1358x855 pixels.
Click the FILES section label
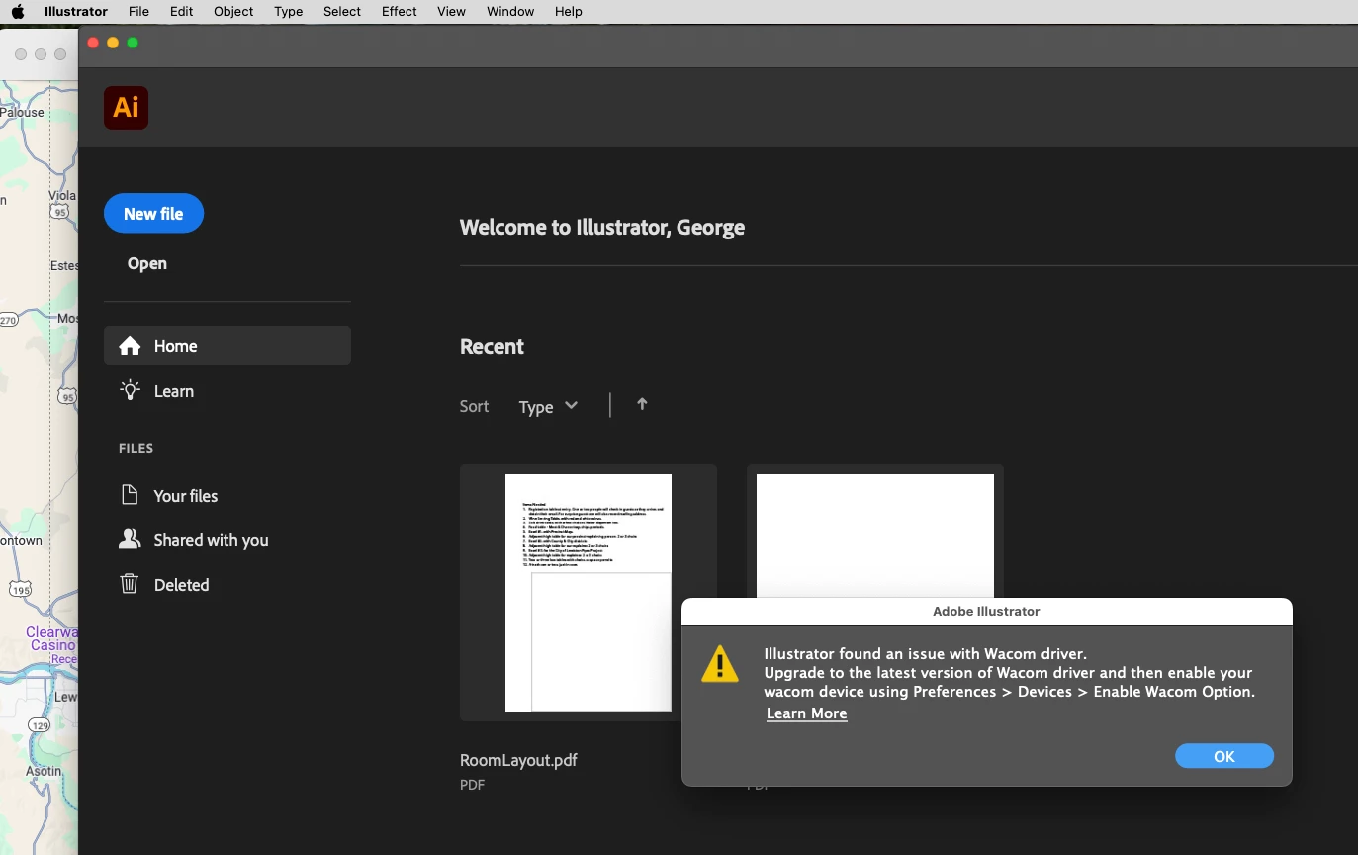coord(136,448)
